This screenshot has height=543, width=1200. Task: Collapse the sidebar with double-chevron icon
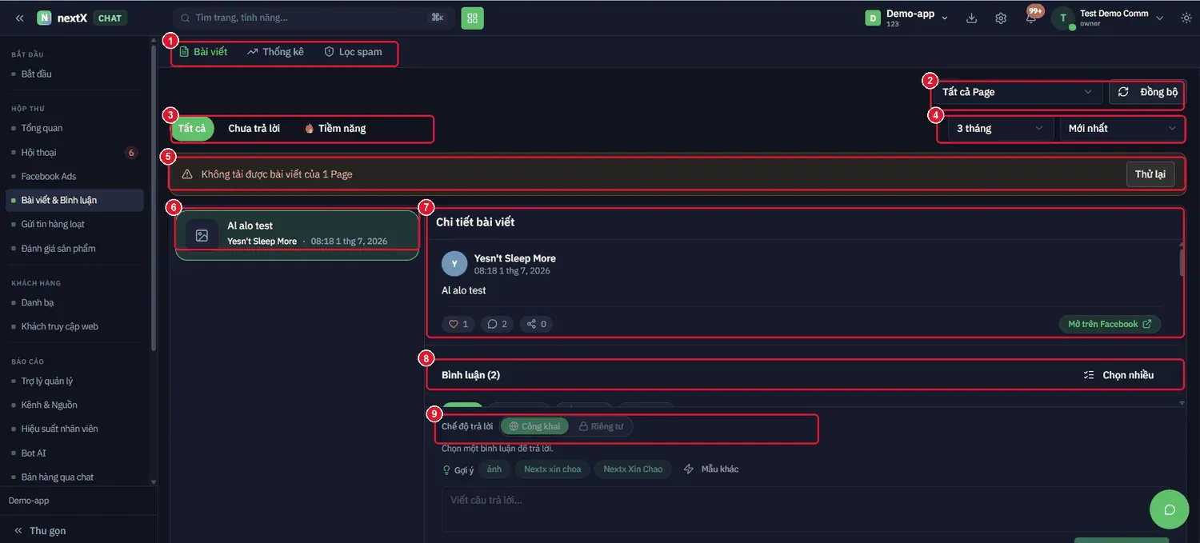(19, 18)
